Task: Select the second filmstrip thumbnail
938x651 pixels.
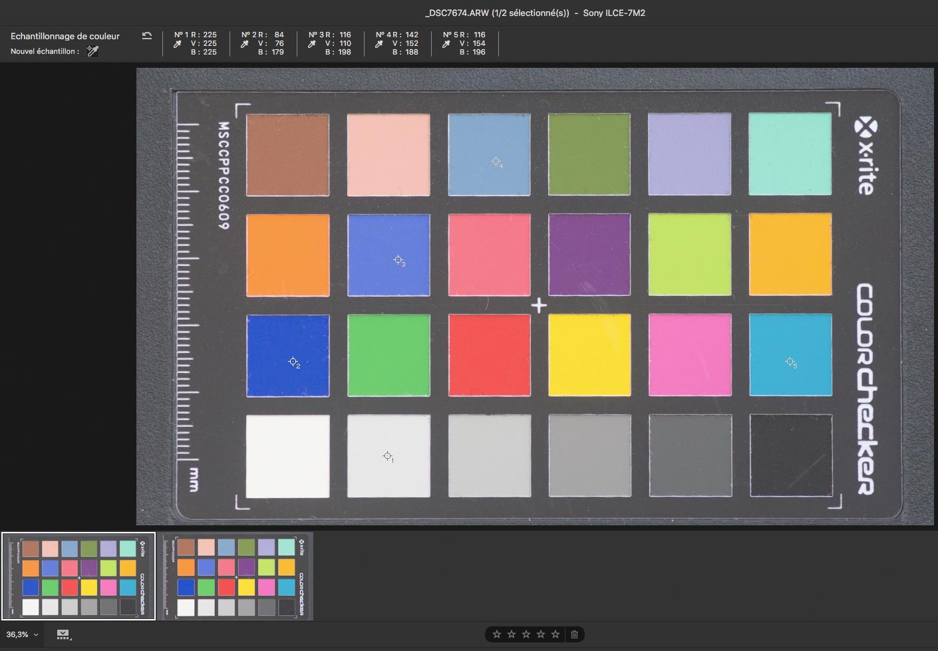Action: (237, 577)
